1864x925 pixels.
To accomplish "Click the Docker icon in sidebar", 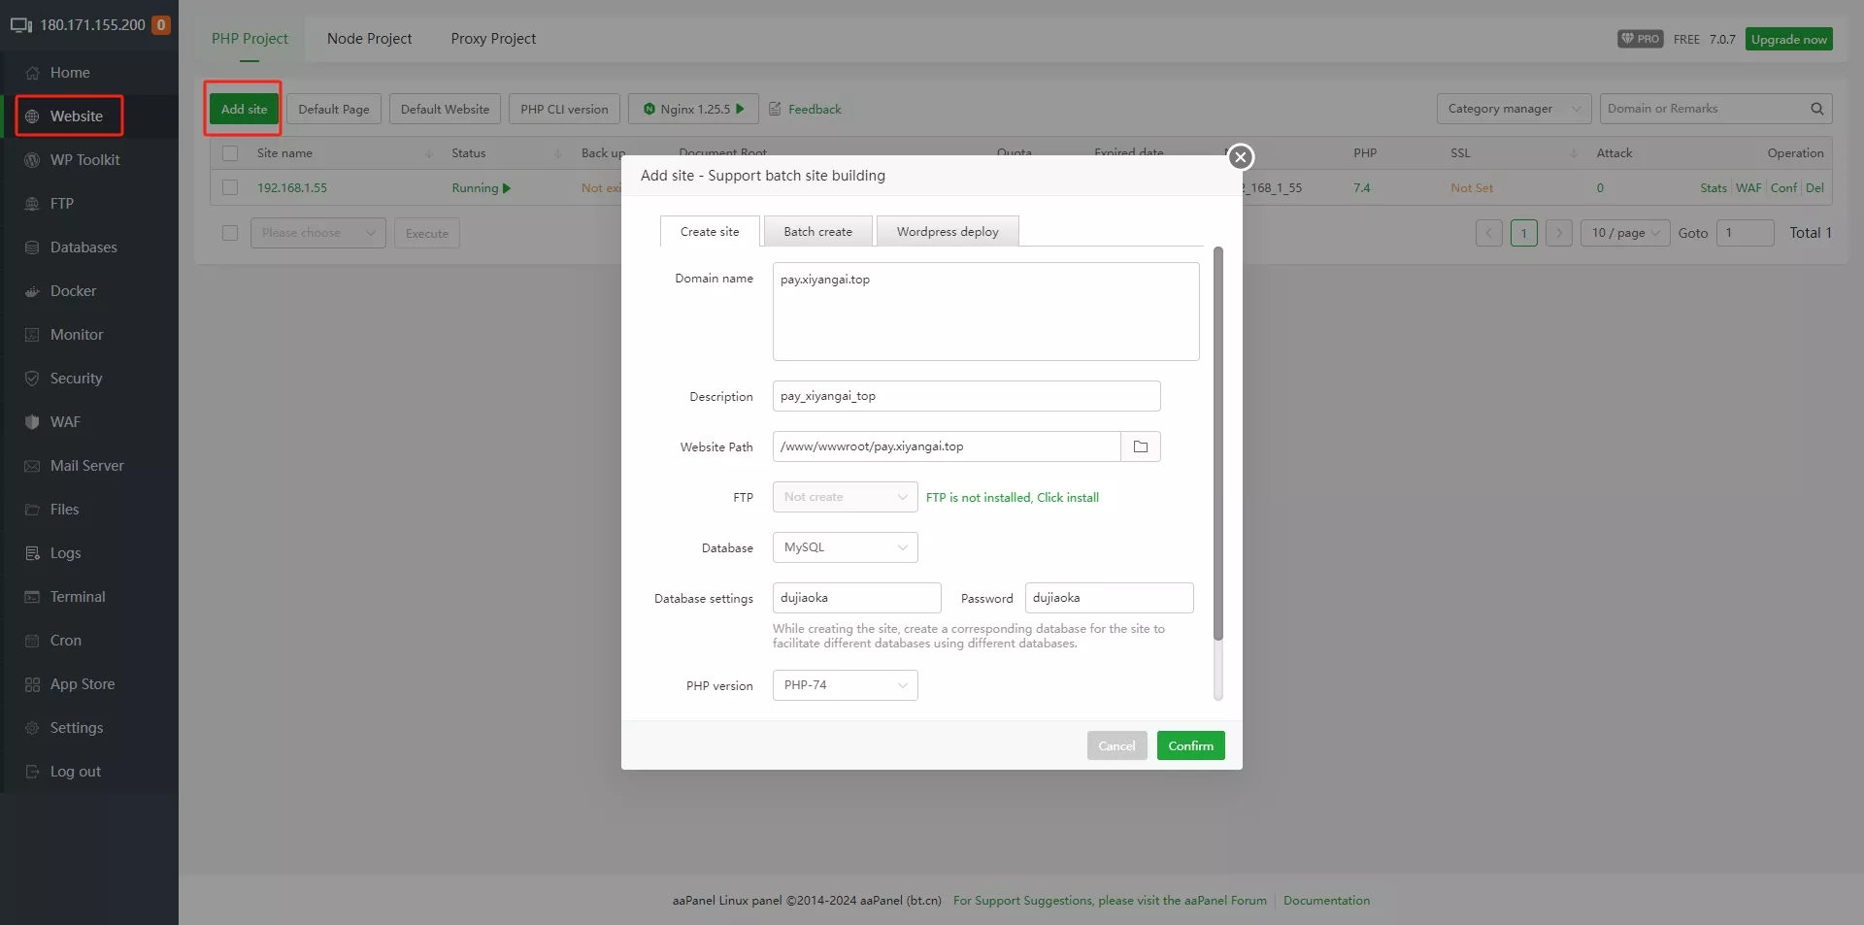I will [x=32, y=291].
